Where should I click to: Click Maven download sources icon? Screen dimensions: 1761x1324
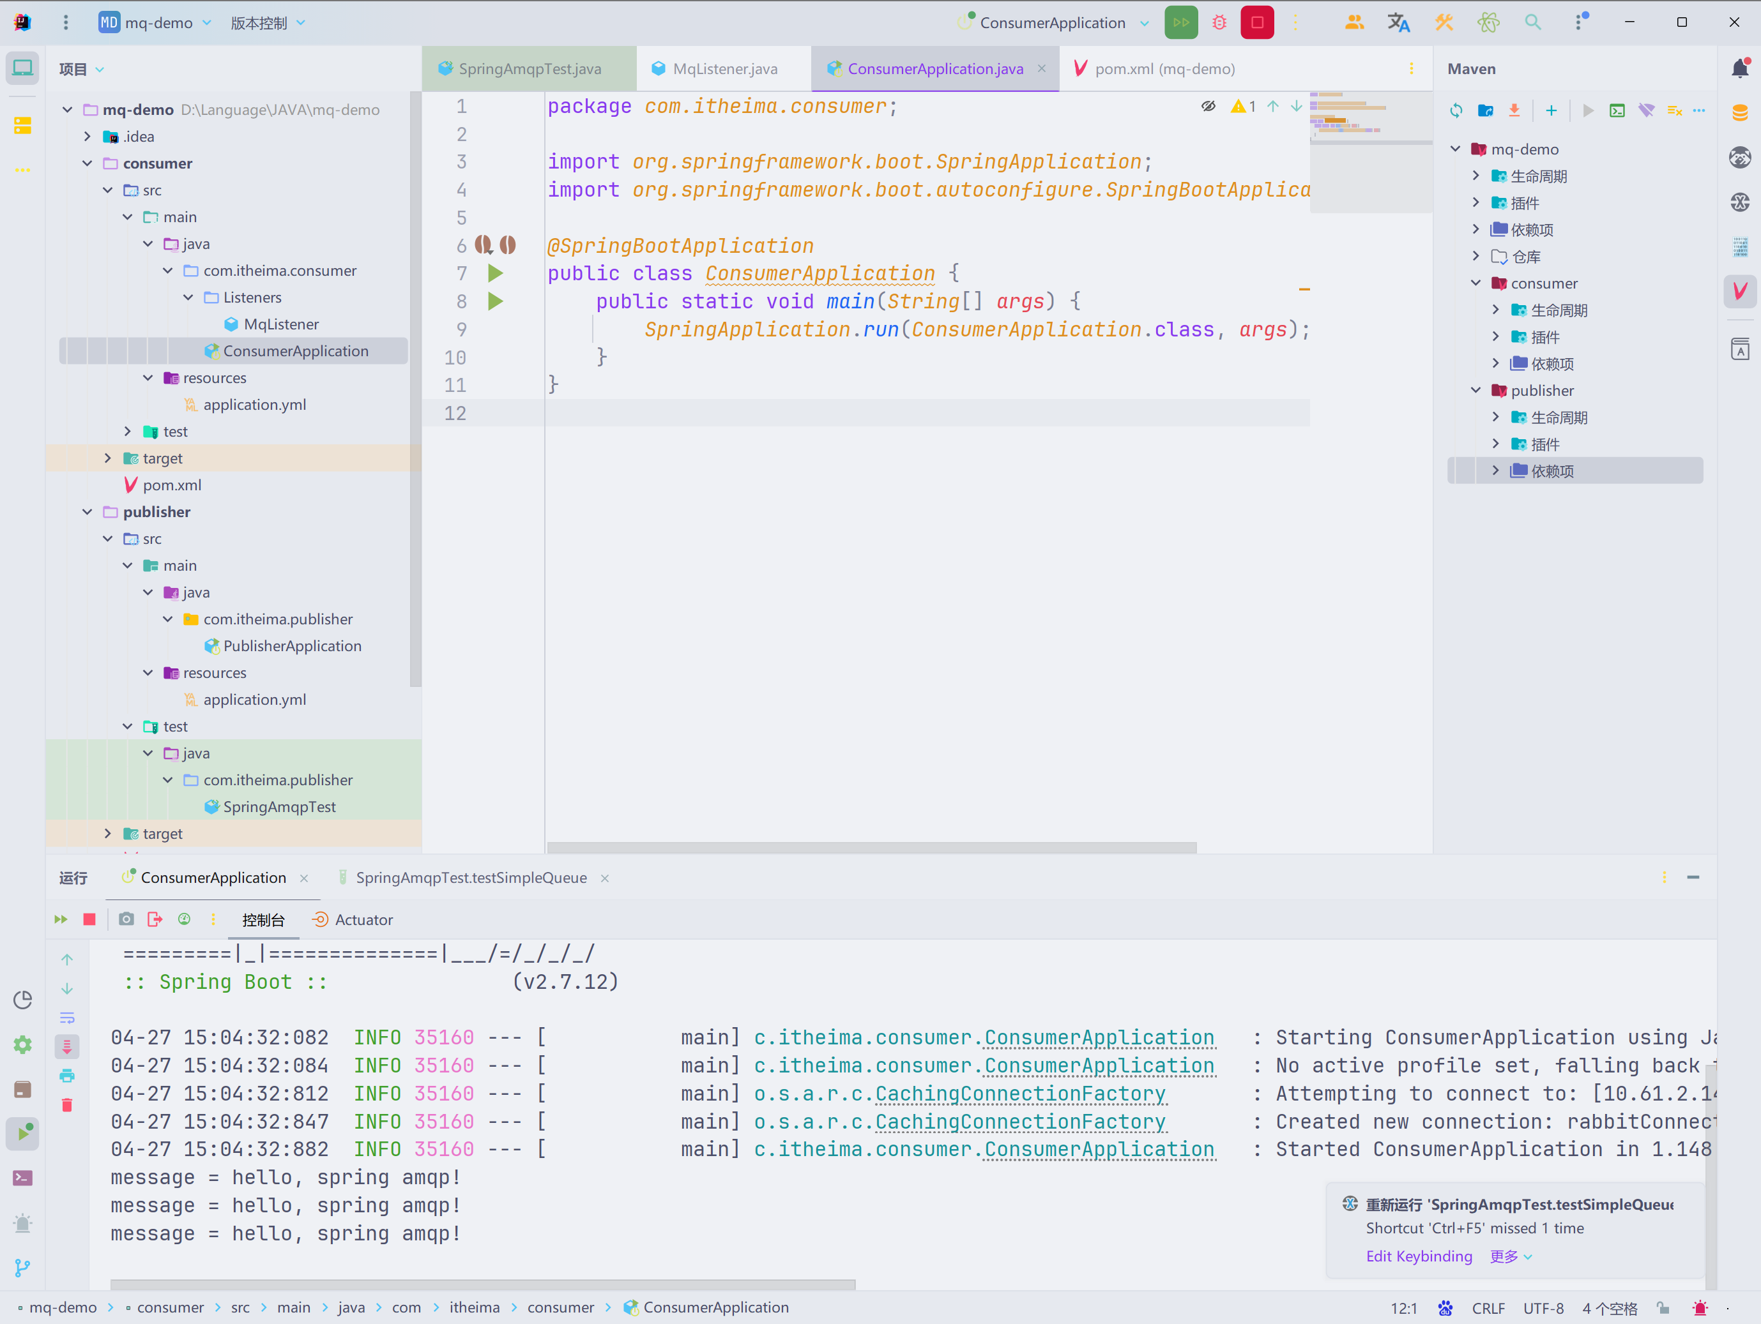tap(1513, 110)
